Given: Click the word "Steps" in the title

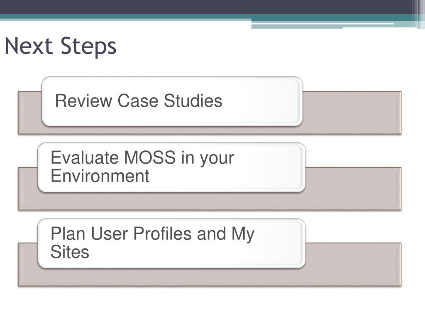Looking at the screenshot, I should point(88,47).
